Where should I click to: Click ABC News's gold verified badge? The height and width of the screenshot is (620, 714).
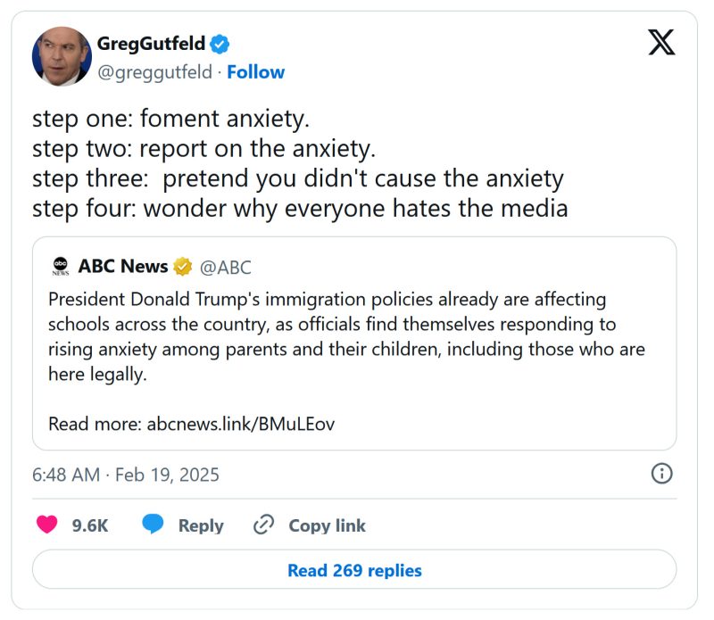point(183,265)
